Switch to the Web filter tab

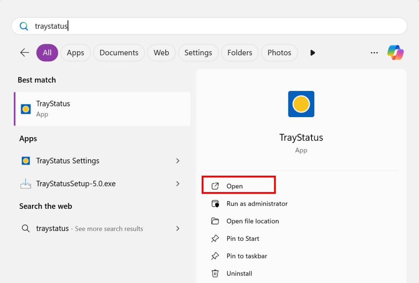161,53
